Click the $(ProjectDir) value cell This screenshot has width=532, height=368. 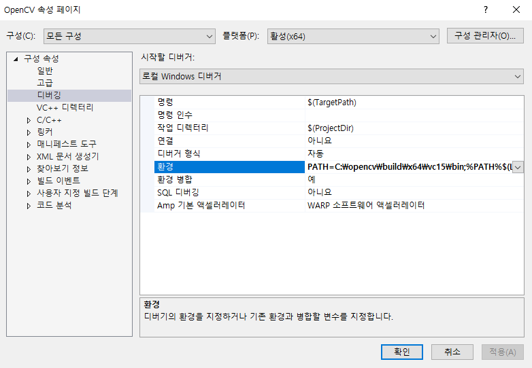pos(414,128)
